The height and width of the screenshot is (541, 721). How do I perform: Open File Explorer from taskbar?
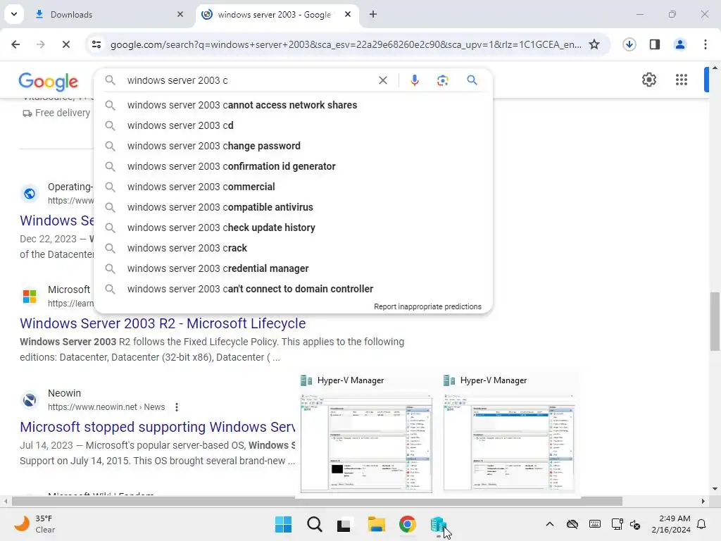coord(376,524)
